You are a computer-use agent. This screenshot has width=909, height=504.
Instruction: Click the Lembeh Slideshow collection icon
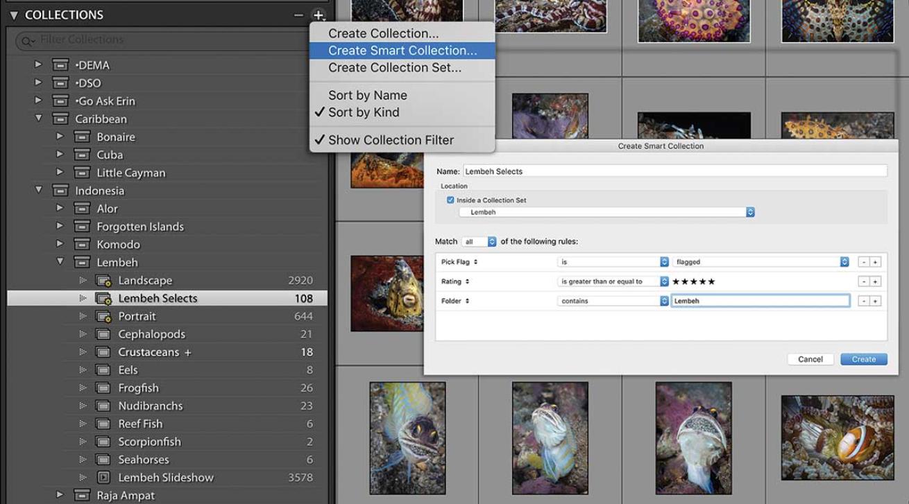click(x=103, y=478)
